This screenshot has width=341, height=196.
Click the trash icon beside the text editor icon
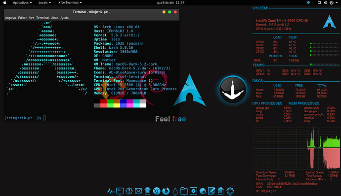[x=221, y=191]
